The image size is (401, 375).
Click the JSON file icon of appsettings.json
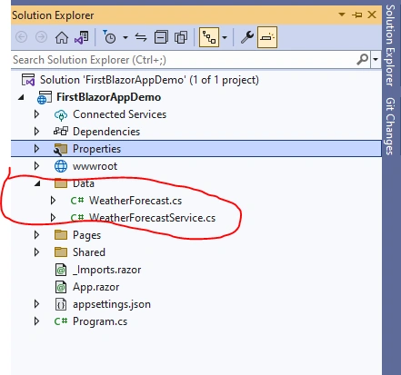pos(61,304)
